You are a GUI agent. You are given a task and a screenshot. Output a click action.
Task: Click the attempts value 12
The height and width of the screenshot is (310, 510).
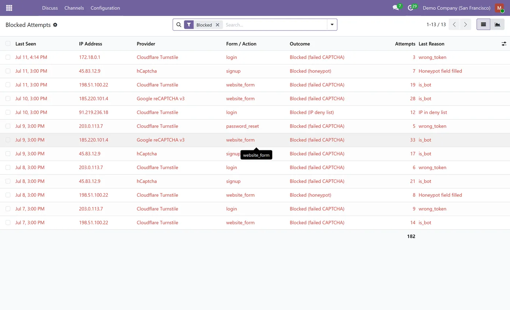412,112
